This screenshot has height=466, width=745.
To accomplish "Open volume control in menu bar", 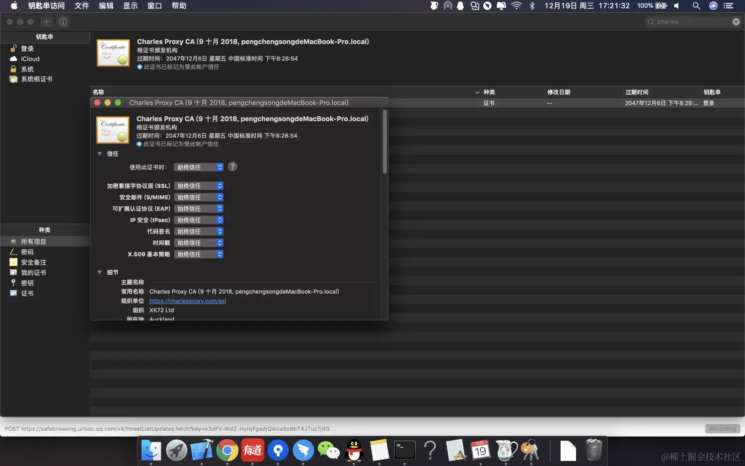I will [x=676, y=6].
